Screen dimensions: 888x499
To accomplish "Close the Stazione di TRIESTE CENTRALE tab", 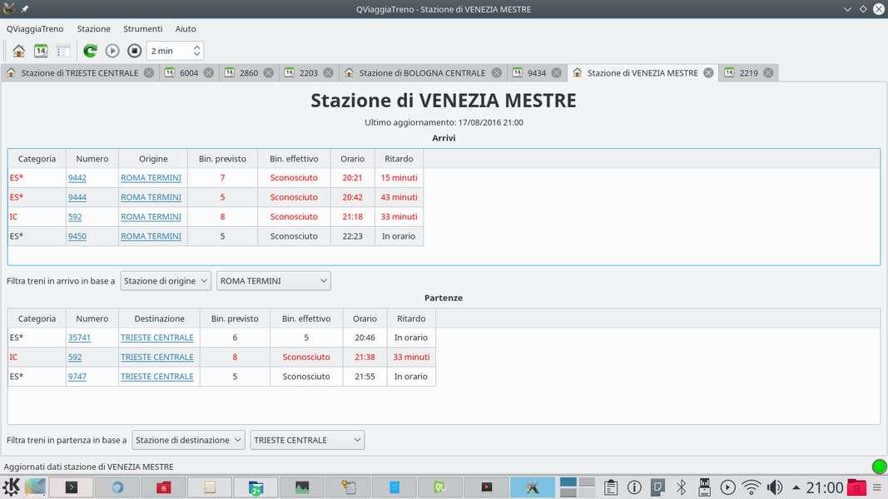I will pos(149,73).
